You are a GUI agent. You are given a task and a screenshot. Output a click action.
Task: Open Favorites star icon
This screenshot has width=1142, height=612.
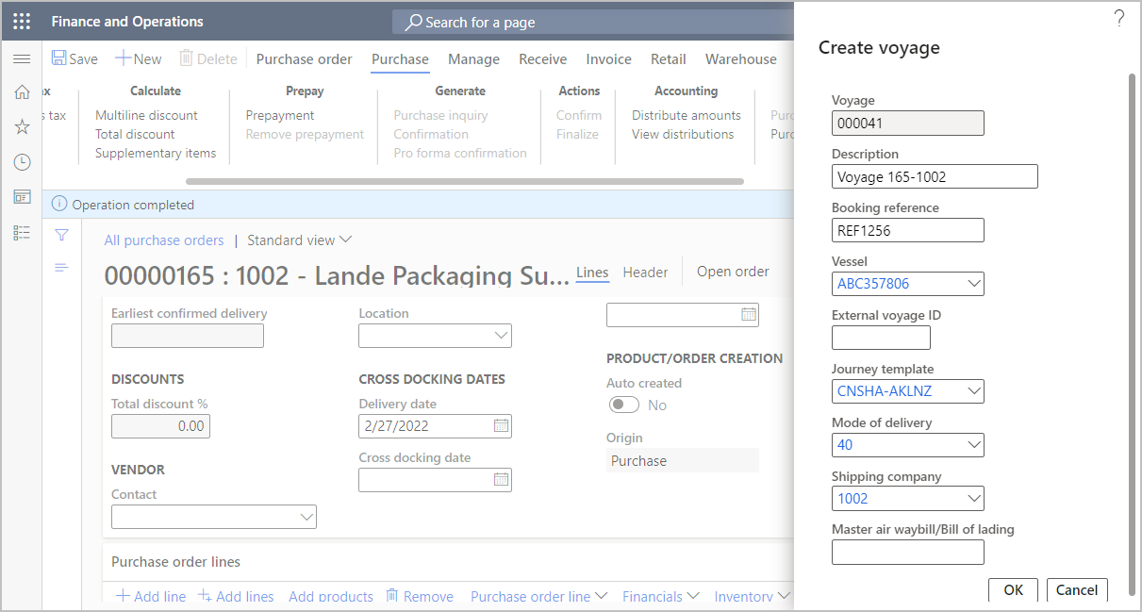[22, 126]
